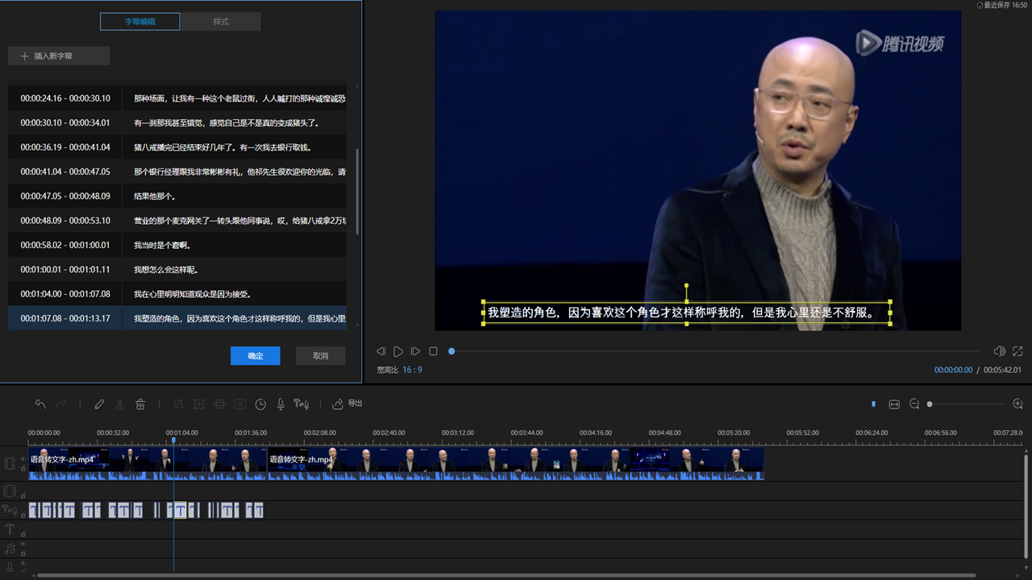Click the fit-timeline-to-window icon
Viewport: 1032px width, 580px height.
click(x=894, y=404)
